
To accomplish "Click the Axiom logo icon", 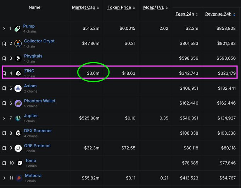I will coord(18,88).
